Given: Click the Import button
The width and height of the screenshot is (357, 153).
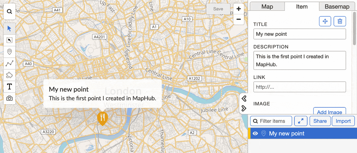Looking at the screenshot, I should point(343,121).
